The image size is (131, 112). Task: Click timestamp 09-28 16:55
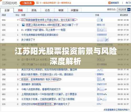[123, 84]
